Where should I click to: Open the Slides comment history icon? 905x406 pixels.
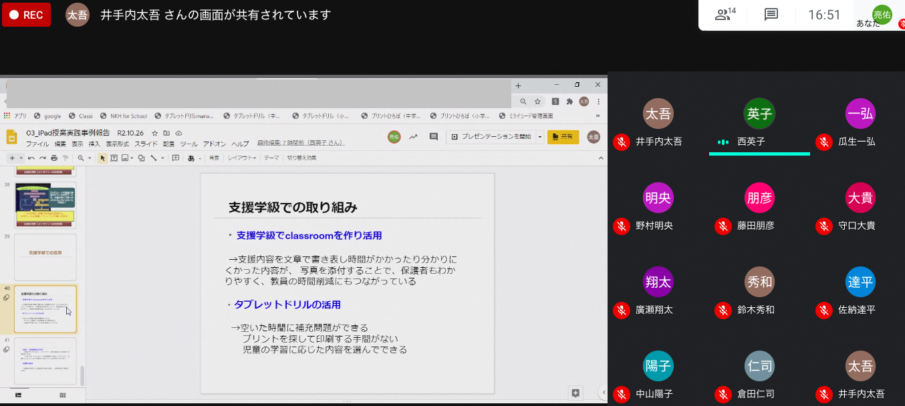point(433,137)
